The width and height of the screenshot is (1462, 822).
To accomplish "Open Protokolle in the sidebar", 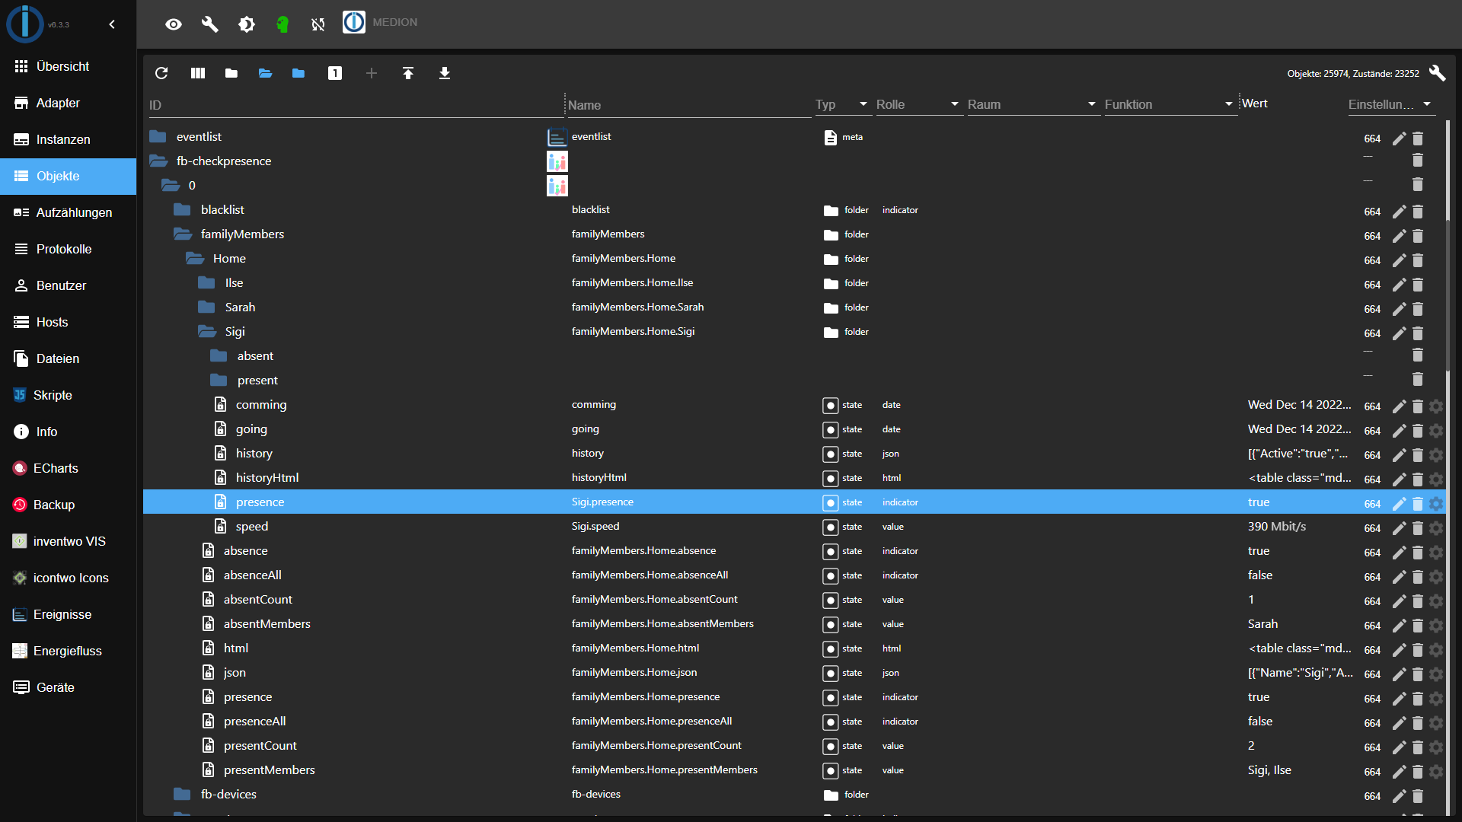I will (69, 249).
